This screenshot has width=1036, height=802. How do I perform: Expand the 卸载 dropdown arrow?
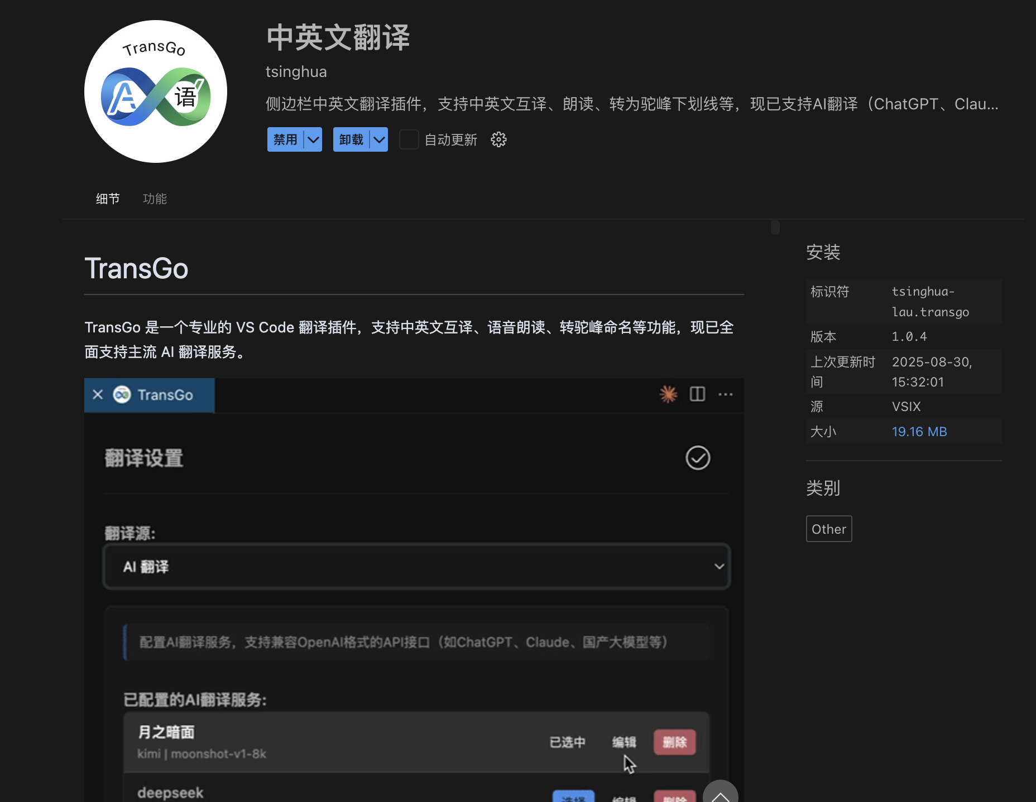(379, 139)
